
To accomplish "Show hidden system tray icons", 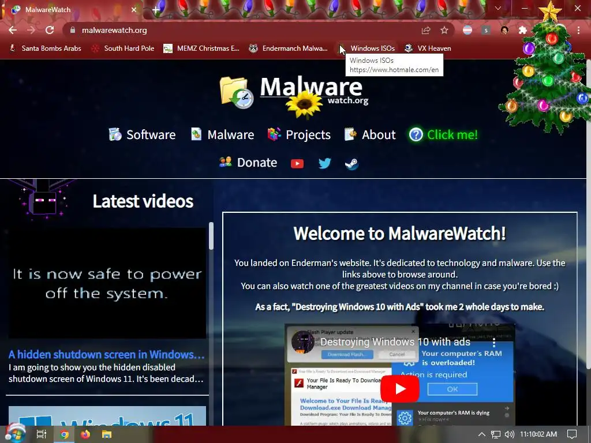I will 482,434.
